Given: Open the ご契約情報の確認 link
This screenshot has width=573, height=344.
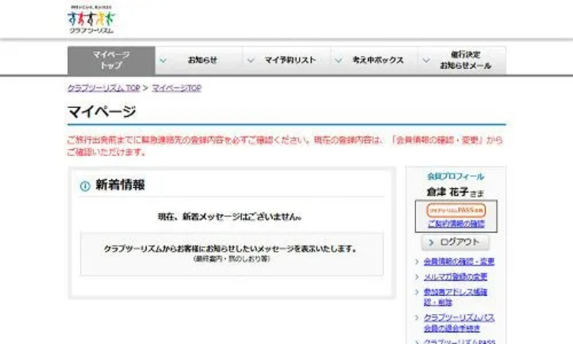Looking at the screenshot, I should point(456,224).
